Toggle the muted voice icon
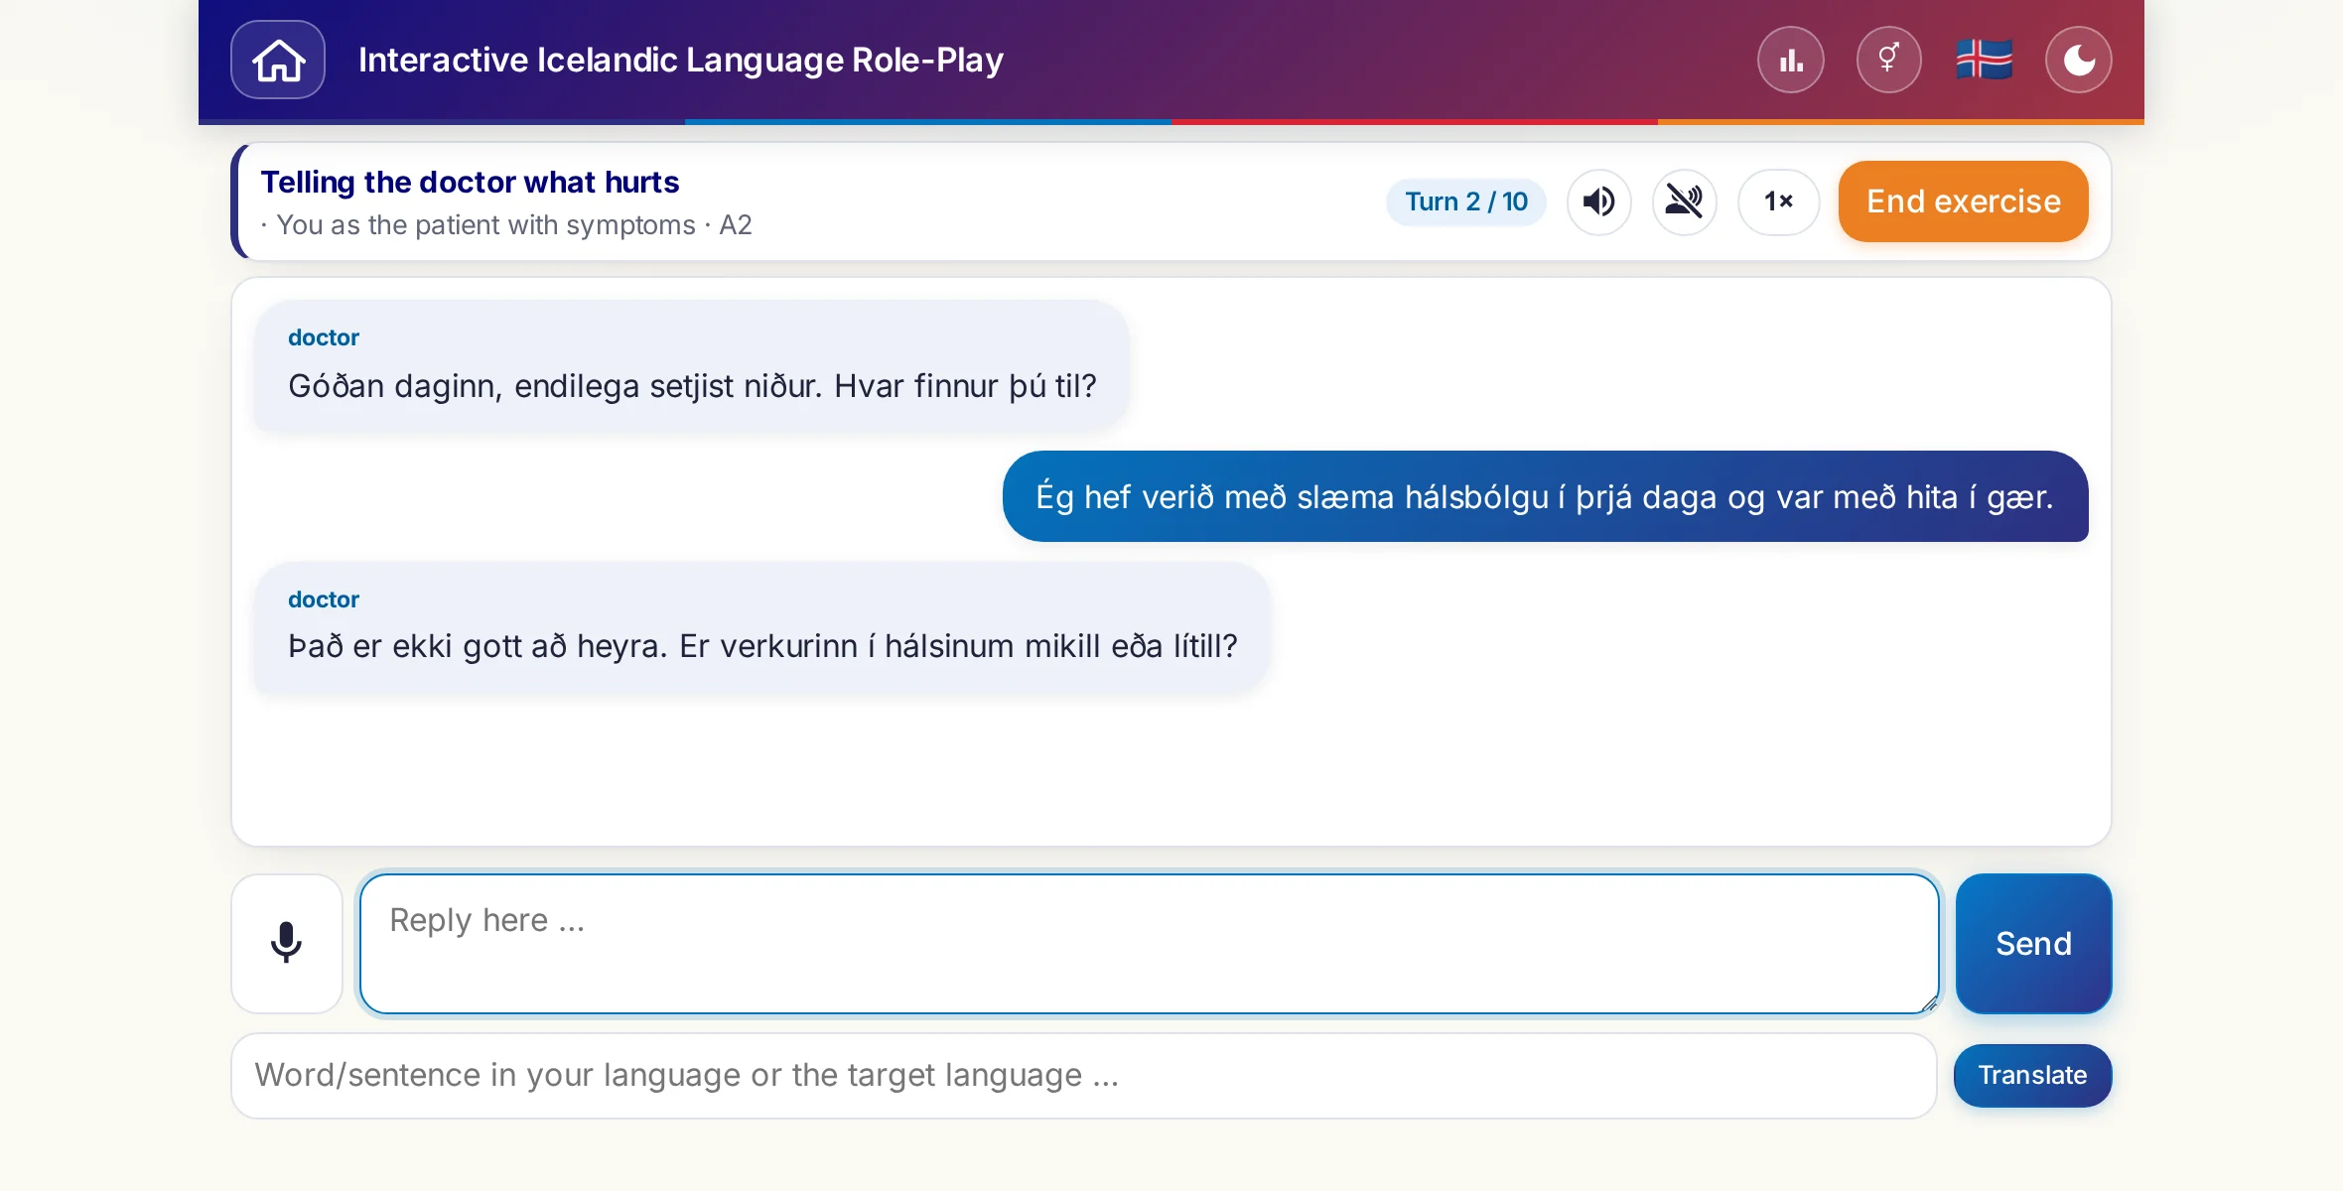The image size is (2343, 1191). [x=1685, y=201]
